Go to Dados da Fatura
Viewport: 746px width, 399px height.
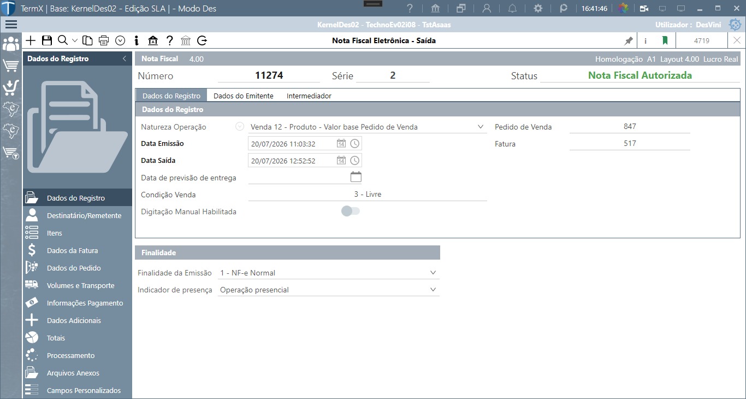click(x=78, y=250)
